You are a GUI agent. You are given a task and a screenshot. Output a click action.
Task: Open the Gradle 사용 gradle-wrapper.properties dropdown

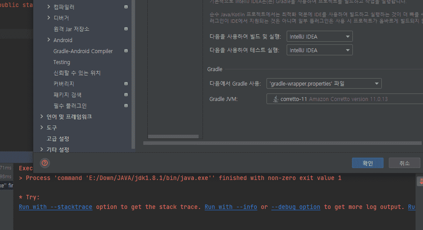324,83
